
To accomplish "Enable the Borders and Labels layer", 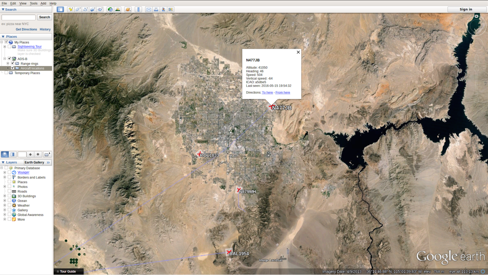I will point(9,177).
